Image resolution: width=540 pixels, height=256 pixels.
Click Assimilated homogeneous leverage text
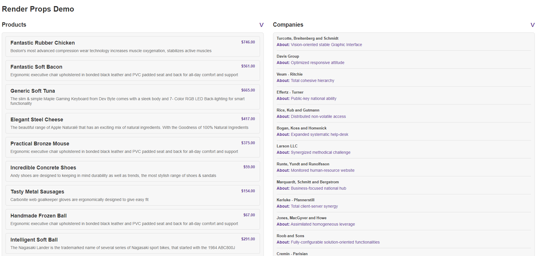(323, 224)
